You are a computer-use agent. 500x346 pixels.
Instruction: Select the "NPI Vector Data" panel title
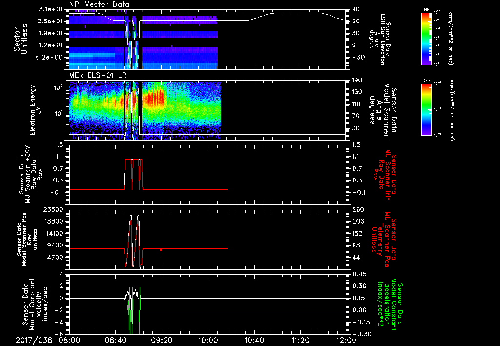click(99, 4)
